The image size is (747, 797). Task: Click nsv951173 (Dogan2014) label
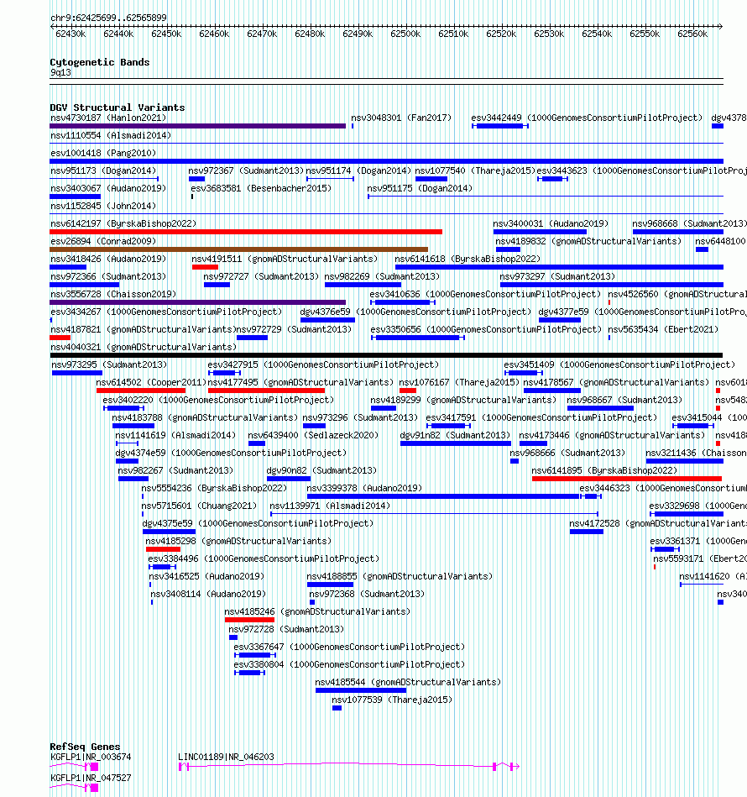[x=103, y=170]
